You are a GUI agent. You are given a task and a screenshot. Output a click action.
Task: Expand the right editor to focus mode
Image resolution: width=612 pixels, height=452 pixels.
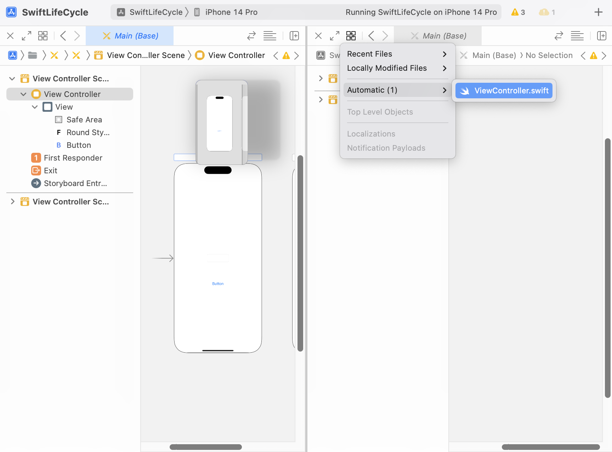(x=335, y=36)
